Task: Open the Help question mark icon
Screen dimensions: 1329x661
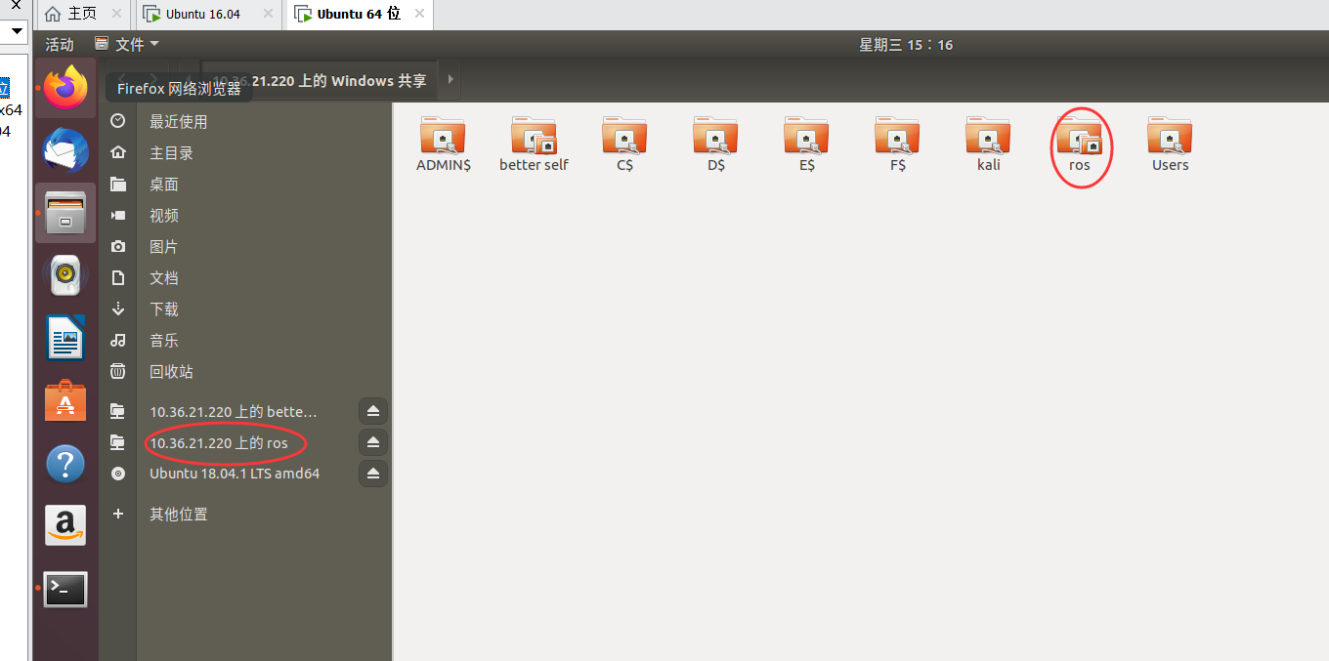Action: click(x=65, y=464)
